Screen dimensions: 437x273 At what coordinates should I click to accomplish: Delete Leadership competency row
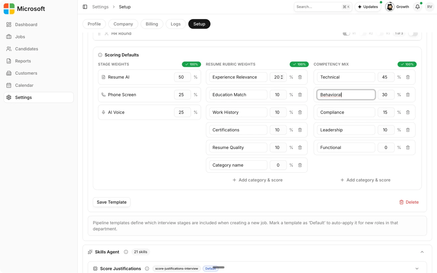(x=408, y=130)
